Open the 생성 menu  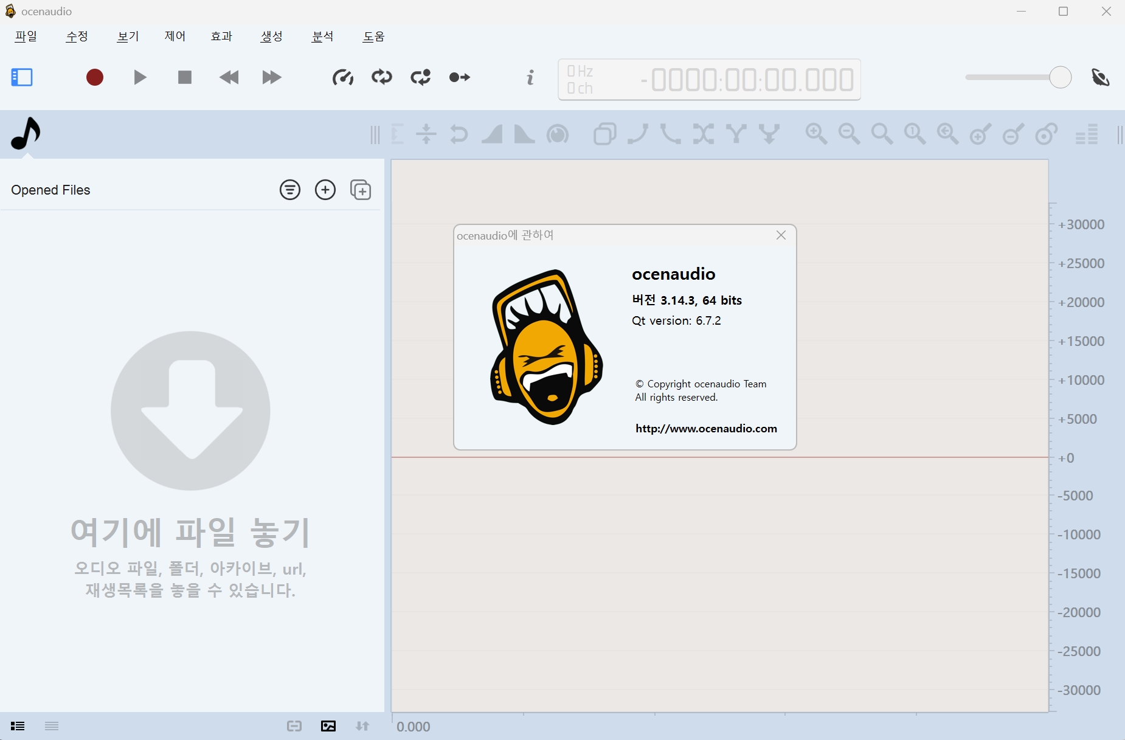[272, 36]
